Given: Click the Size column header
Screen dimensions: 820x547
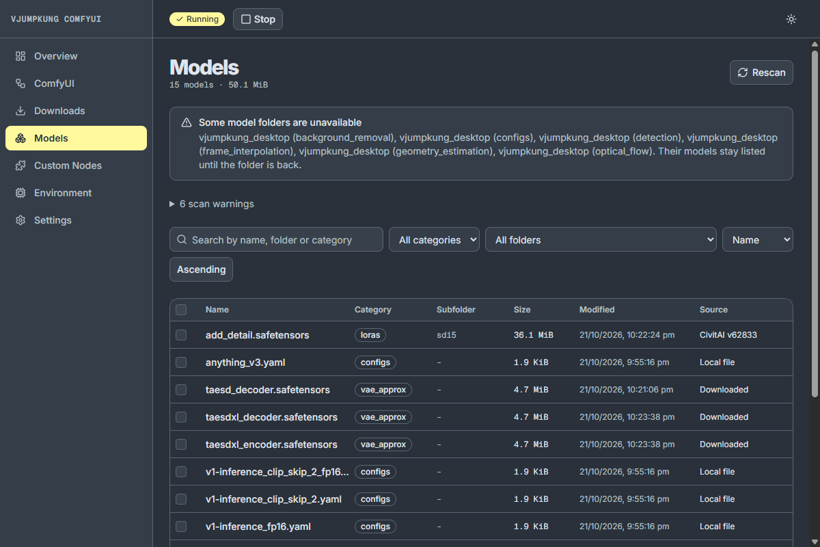Looking at the screenshot, I should [x=522, y=310].
